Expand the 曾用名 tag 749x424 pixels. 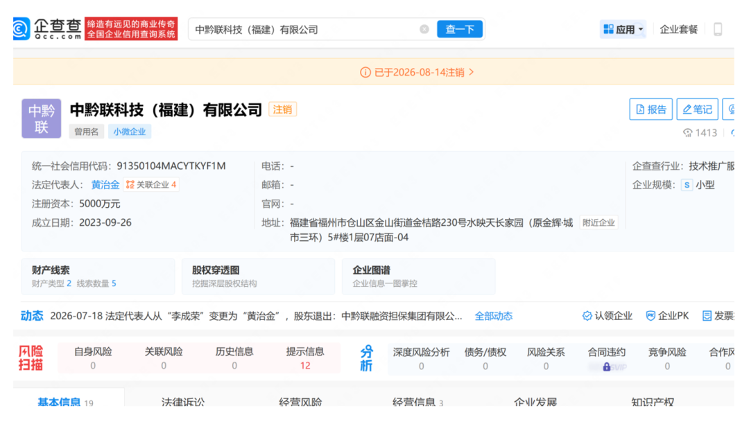[x=86, y=132]
